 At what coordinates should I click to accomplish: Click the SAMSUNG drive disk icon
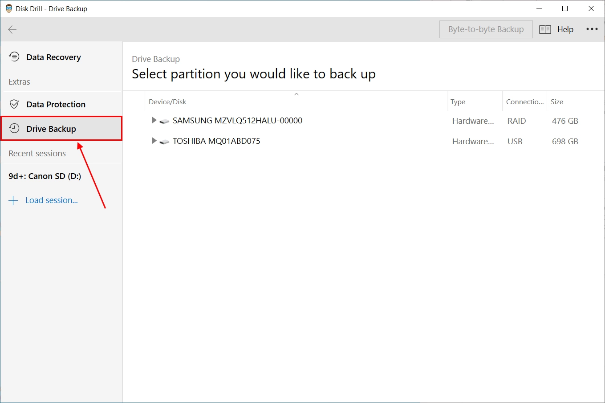click(x=164, y=121)
